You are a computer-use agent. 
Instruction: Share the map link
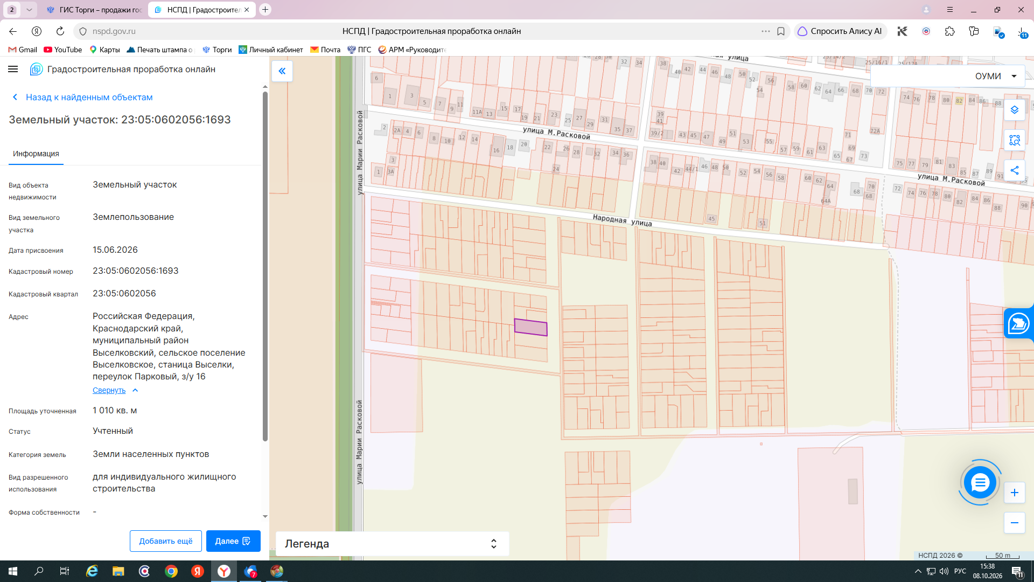(1015, 170)
